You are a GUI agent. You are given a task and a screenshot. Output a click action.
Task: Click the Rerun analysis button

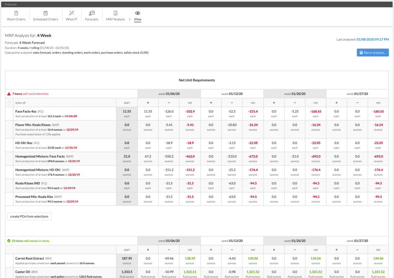[x=373, y=53]
